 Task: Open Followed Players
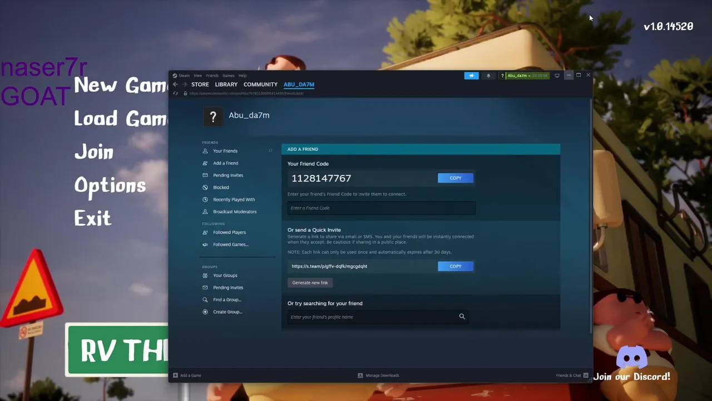[229, 232]
